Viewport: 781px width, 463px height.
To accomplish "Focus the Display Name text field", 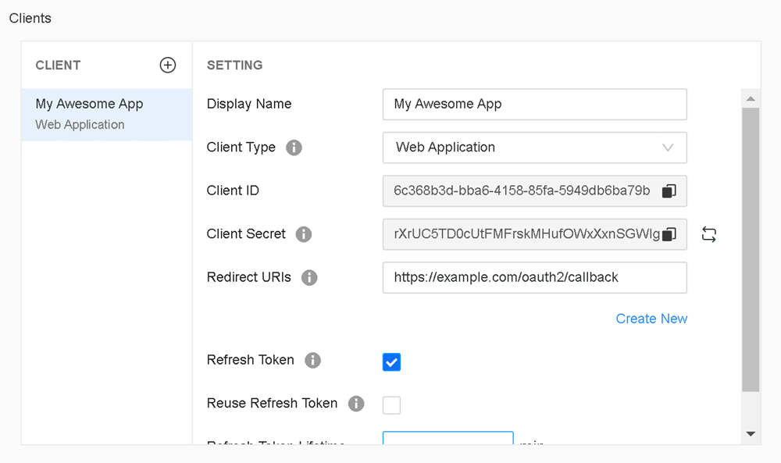I will (534, 105).
